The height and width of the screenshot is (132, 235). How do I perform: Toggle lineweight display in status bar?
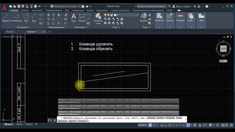[195, 125]
